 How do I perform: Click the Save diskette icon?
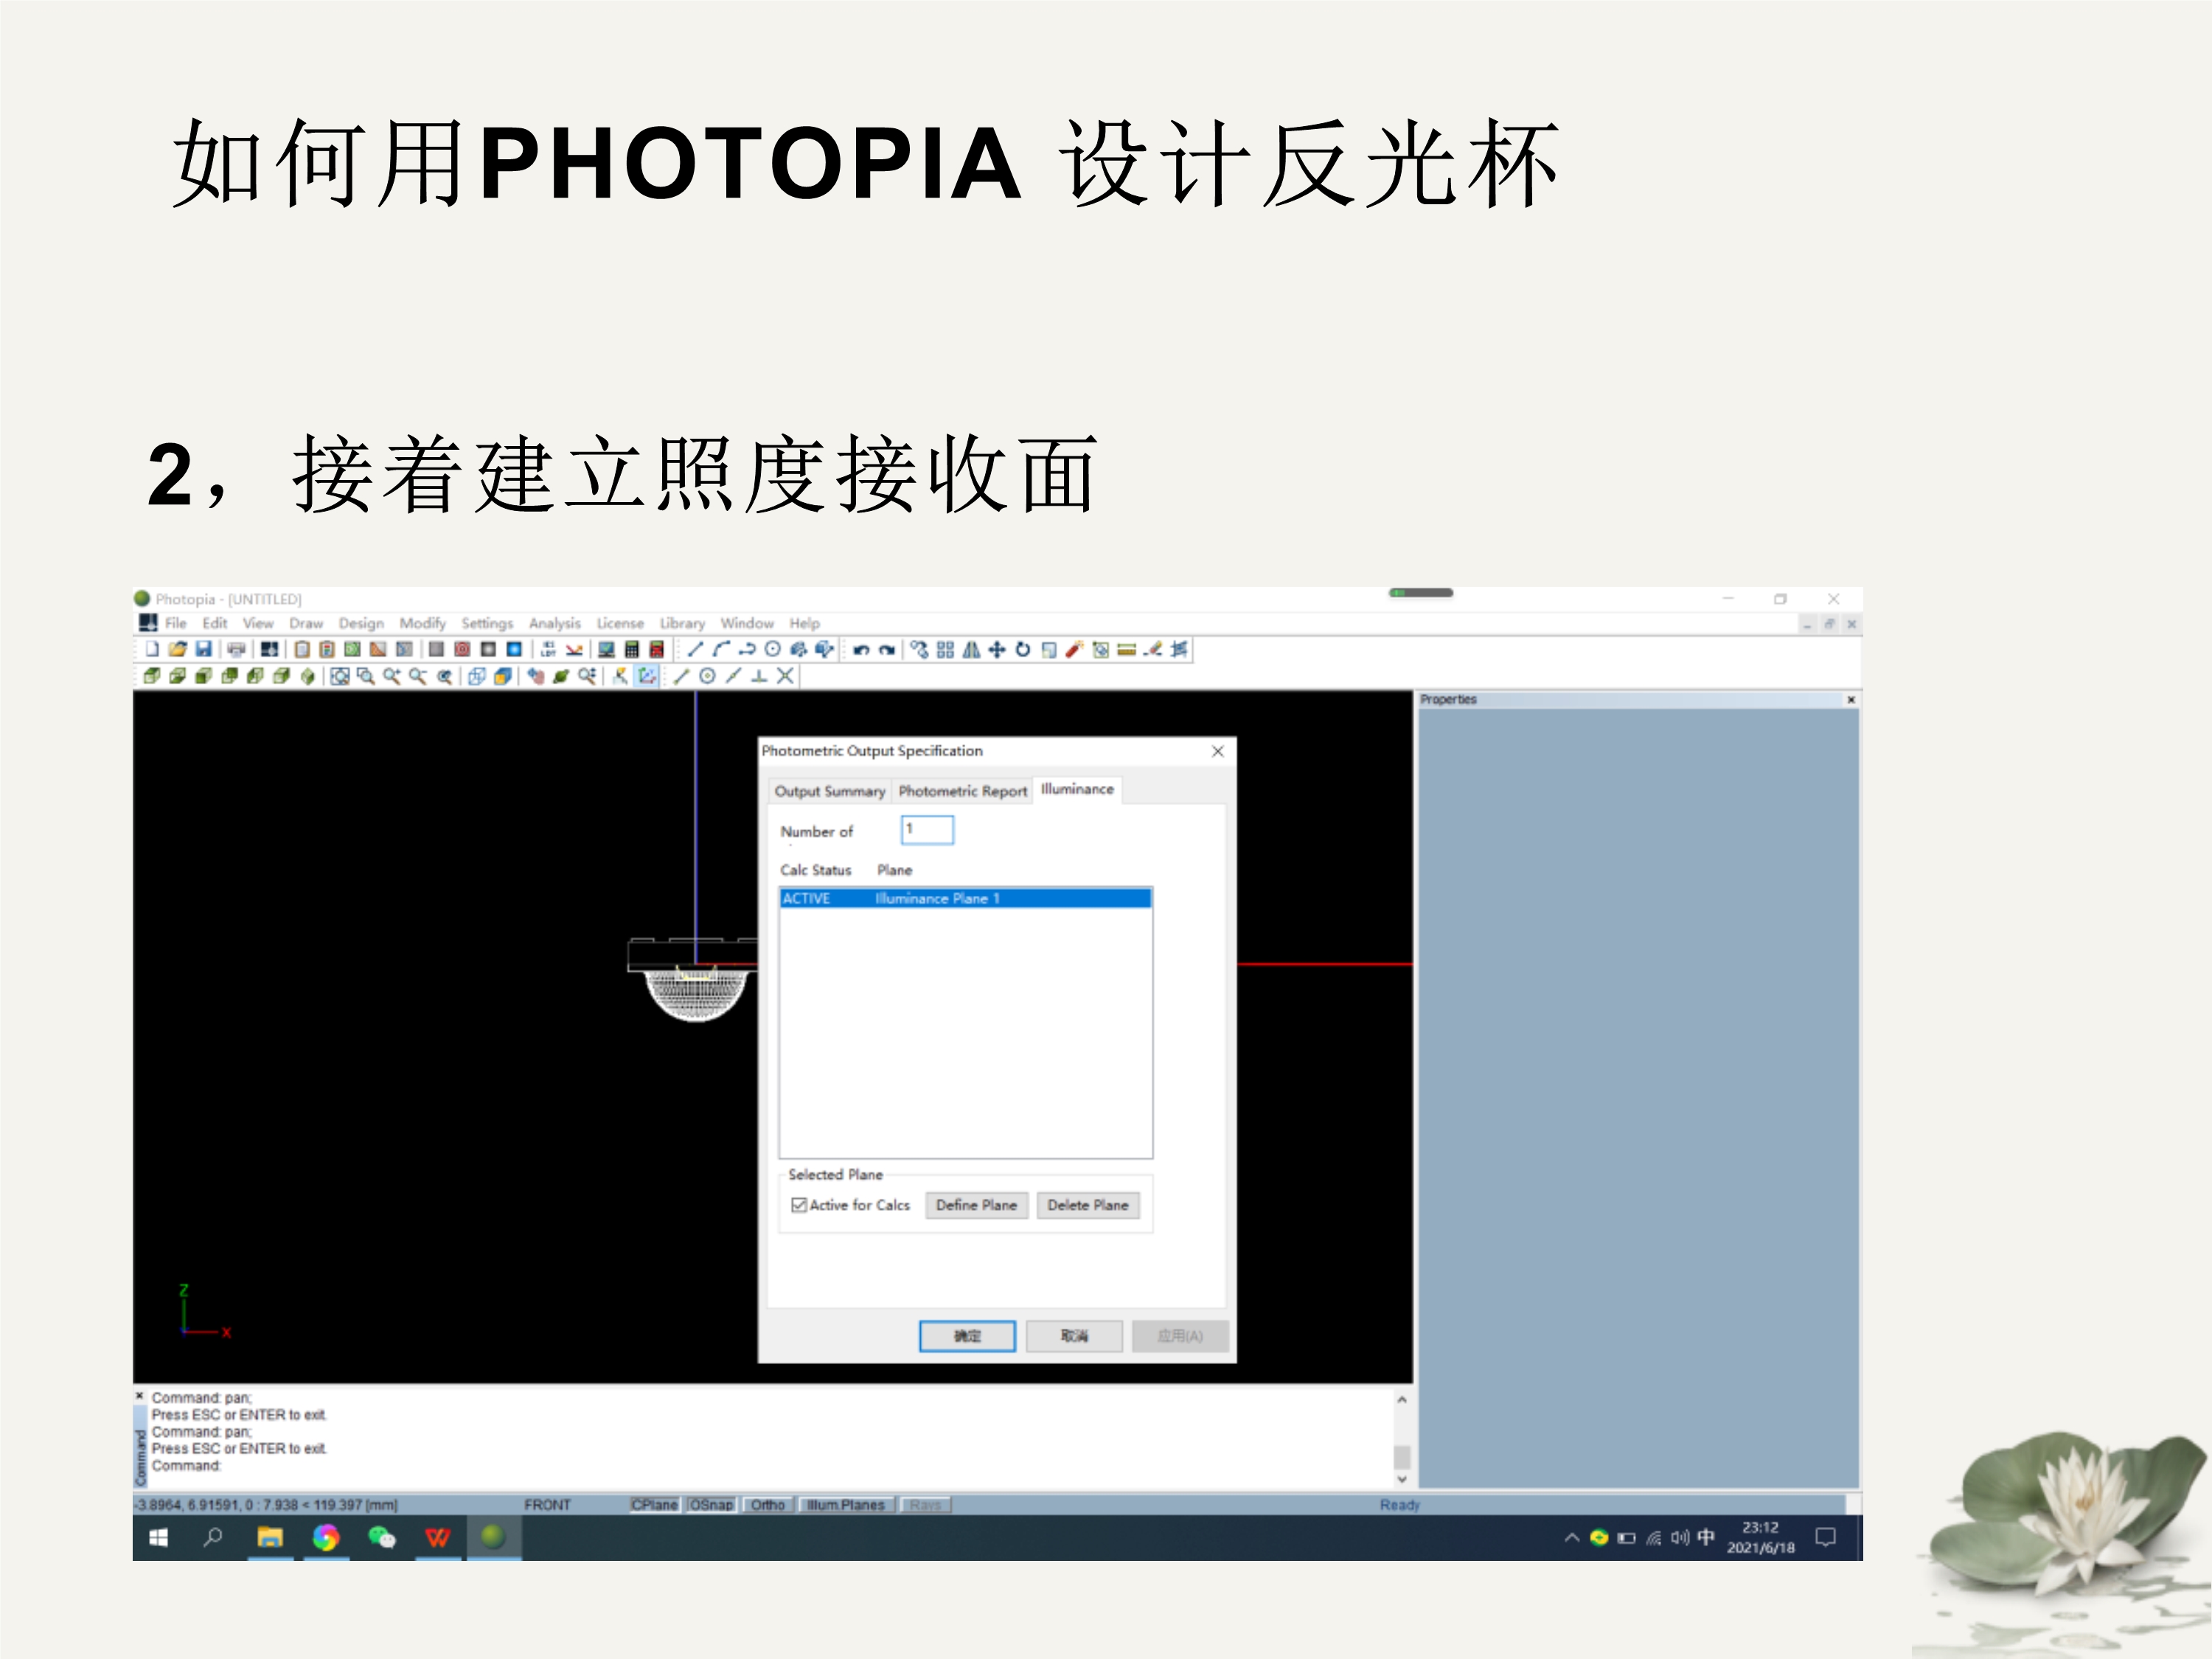tap(203, 649)
